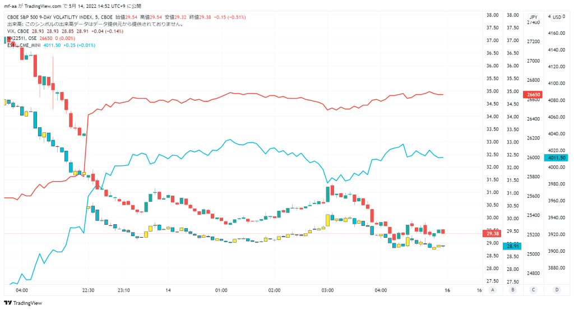Click the 終値29.38 close value

pyautogui.click(x=200, y=17)
